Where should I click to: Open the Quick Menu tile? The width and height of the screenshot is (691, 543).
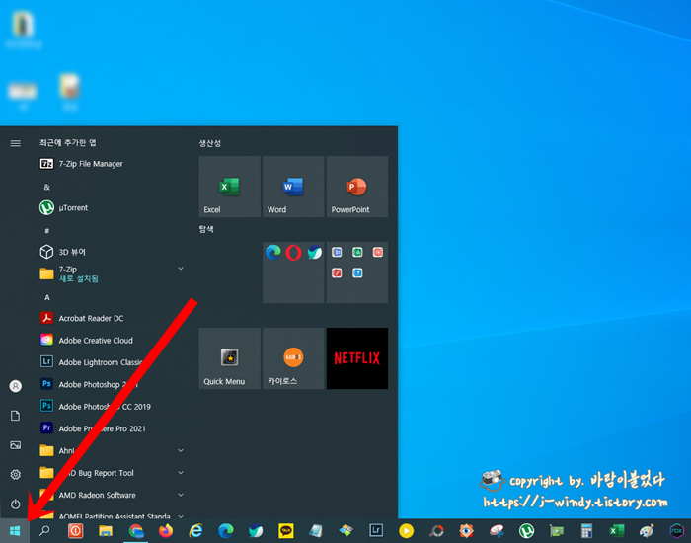230,358
